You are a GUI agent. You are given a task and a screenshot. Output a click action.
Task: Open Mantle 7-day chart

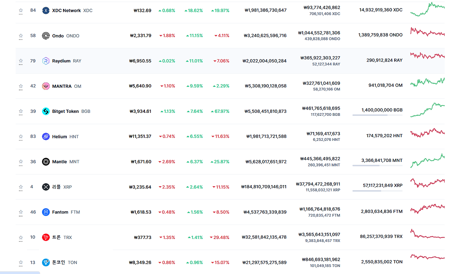click(x=427, y=161)
